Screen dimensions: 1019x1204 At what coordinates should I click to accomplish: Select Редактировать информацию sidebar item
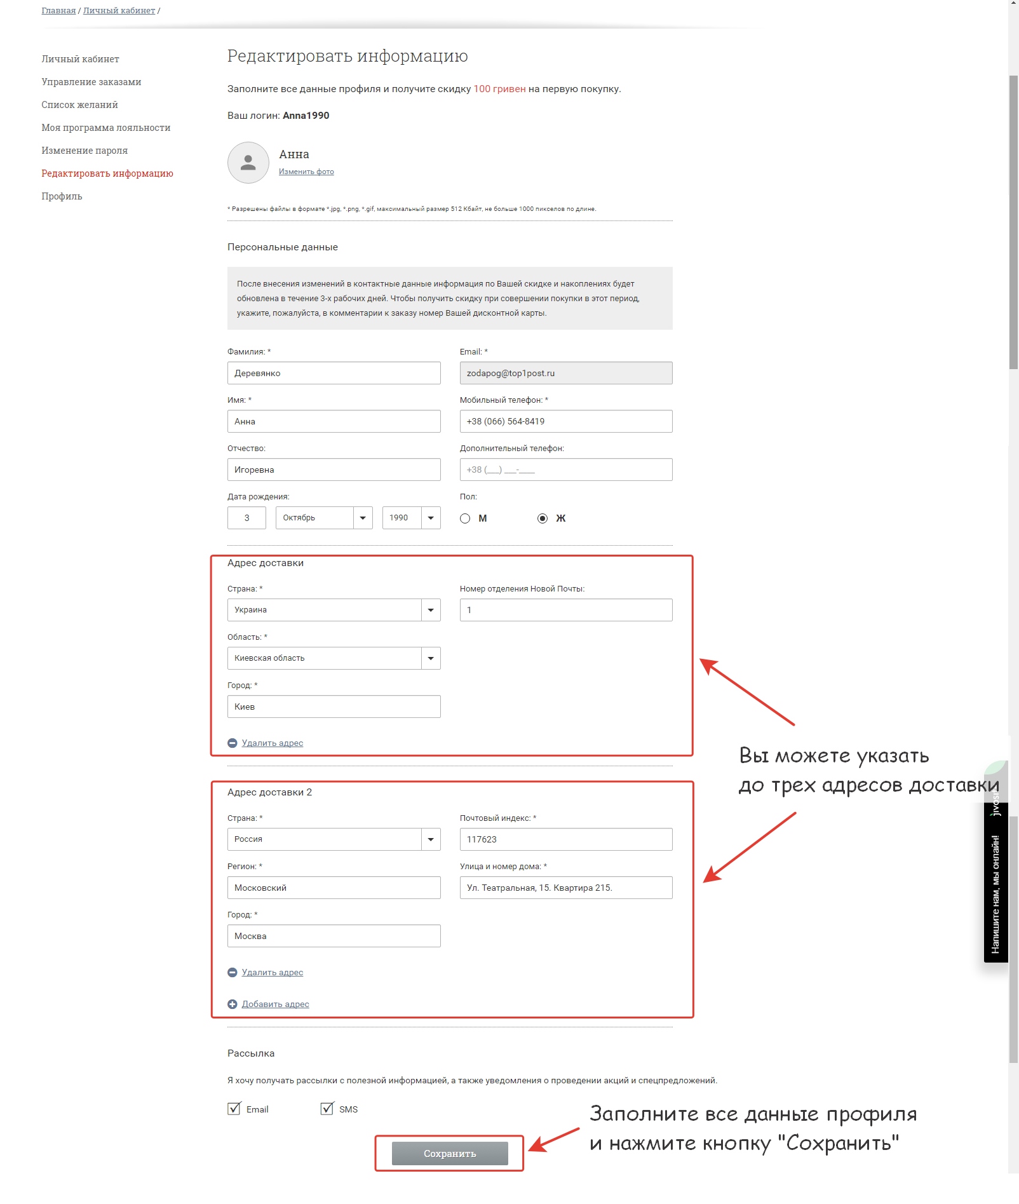pos(107,173)
